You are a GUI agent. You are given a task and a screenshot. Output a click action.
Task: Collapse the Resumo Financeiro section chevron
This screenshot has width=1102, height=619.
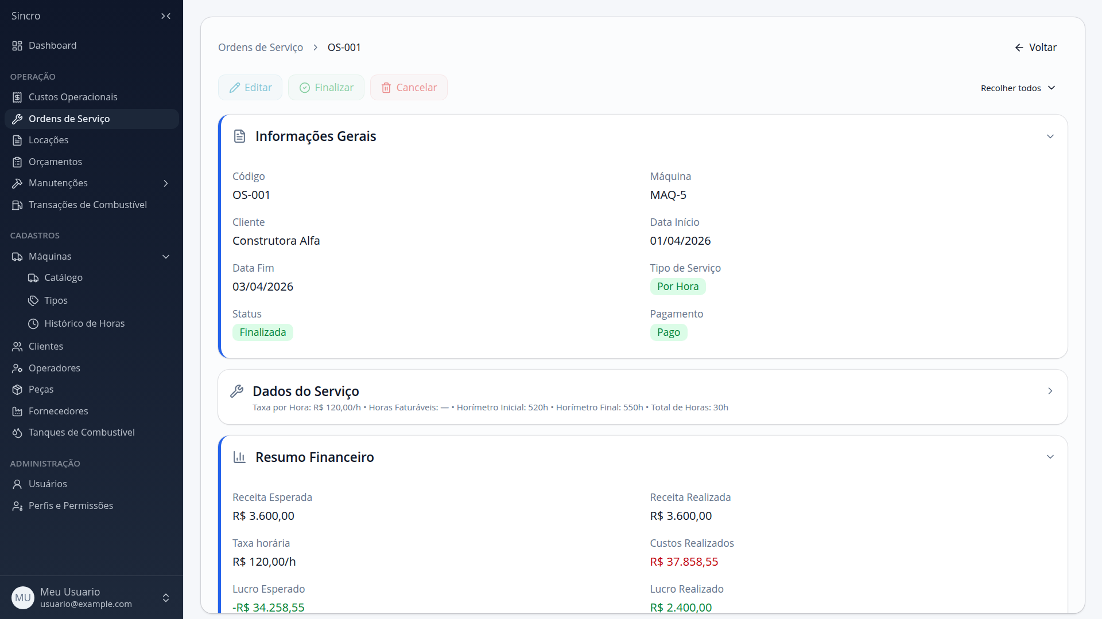click(x=1050, y=457)
